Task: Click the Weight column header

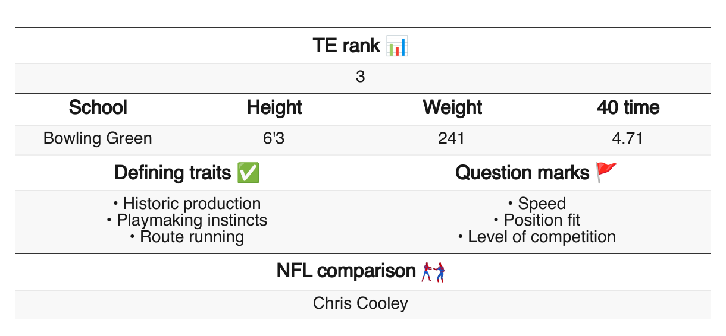Action: 452,108
